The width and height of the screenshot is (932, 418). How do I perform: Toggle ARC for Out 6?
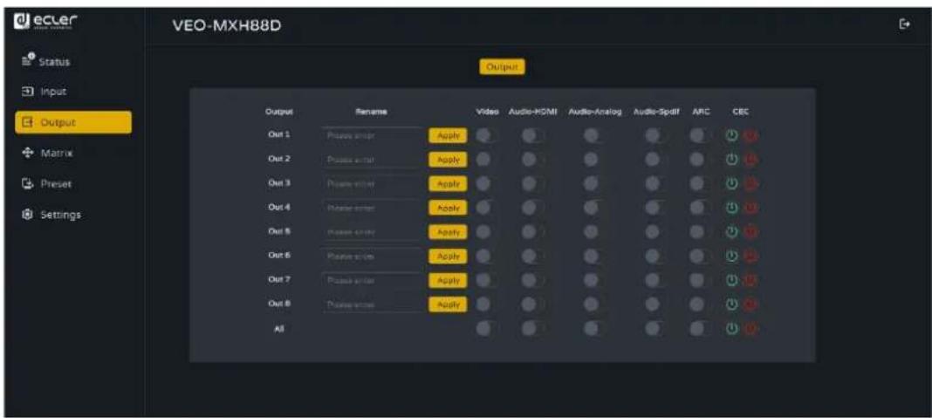click(x=700, y=256)
